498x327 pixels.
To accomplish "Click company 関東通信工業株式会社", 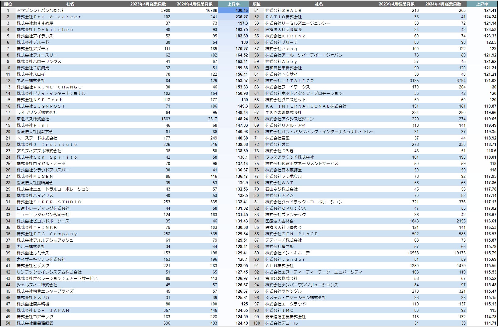I will 285,317.
